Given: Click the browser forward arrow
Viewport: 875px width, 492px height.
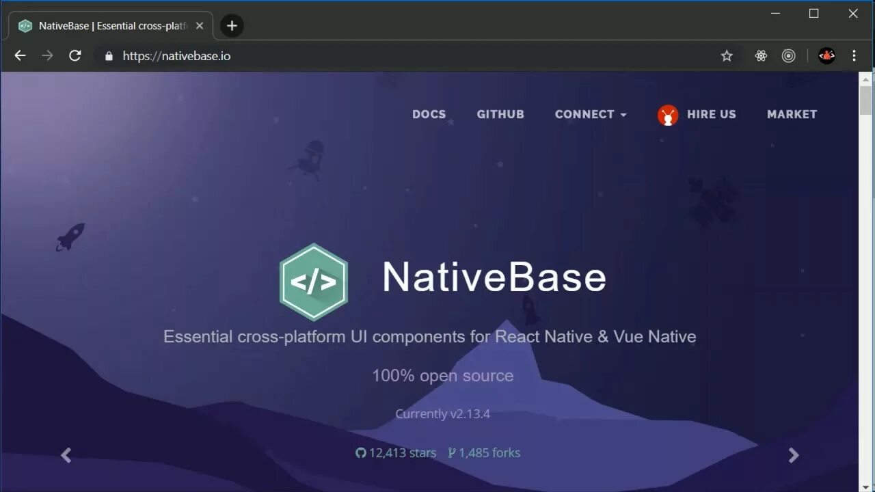Looking at the screenshot, I should tap(47, 56).
